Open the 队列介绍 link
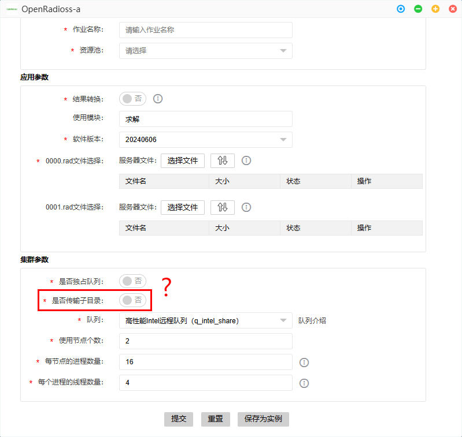Viewport: 462px width, 437px height. point(312,320)
